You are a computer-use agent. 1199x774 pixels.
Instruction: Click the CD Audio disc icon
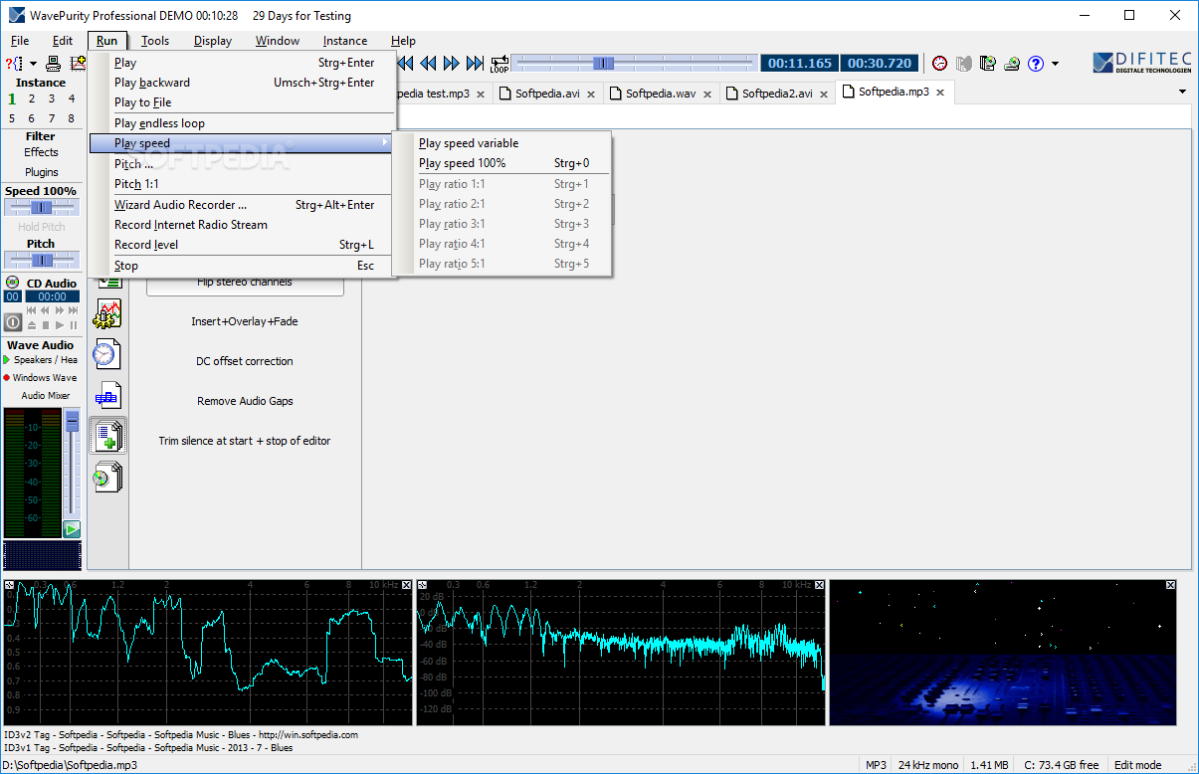pyautogui.click(x=13, y=284)
